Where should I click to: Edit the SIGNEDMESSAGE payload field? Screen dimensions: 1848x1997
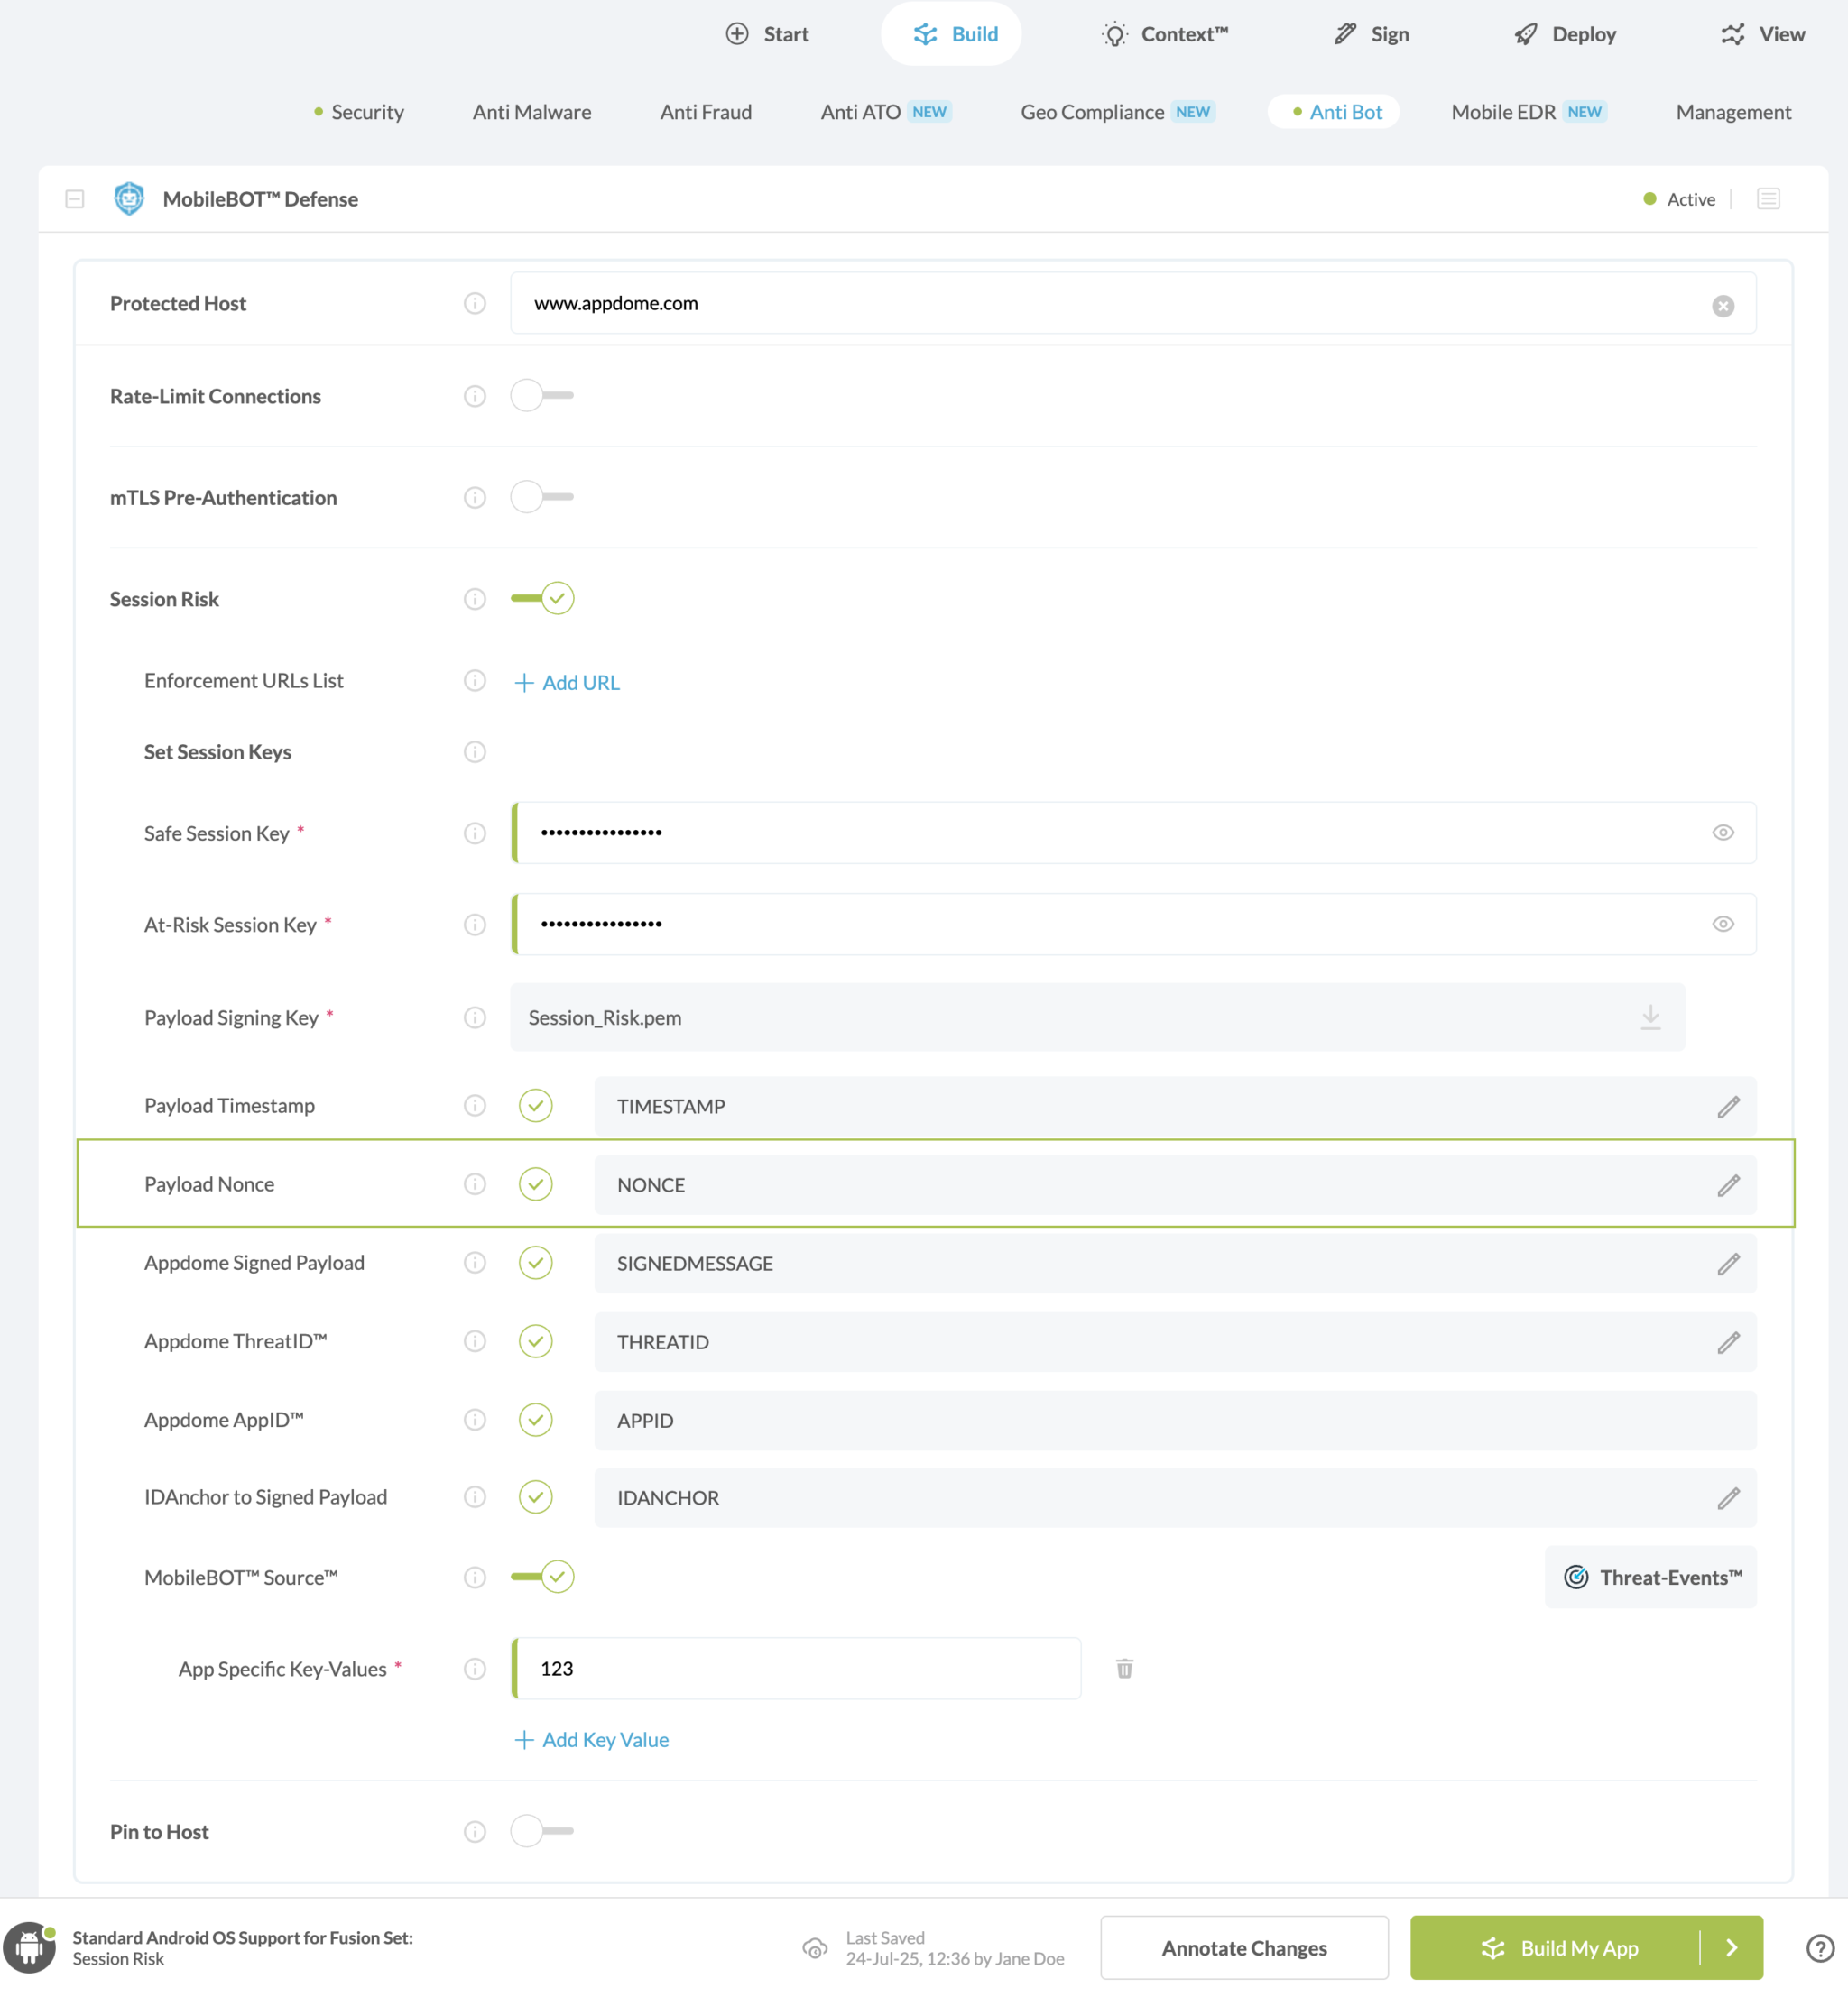(x=1729, y=1264)
